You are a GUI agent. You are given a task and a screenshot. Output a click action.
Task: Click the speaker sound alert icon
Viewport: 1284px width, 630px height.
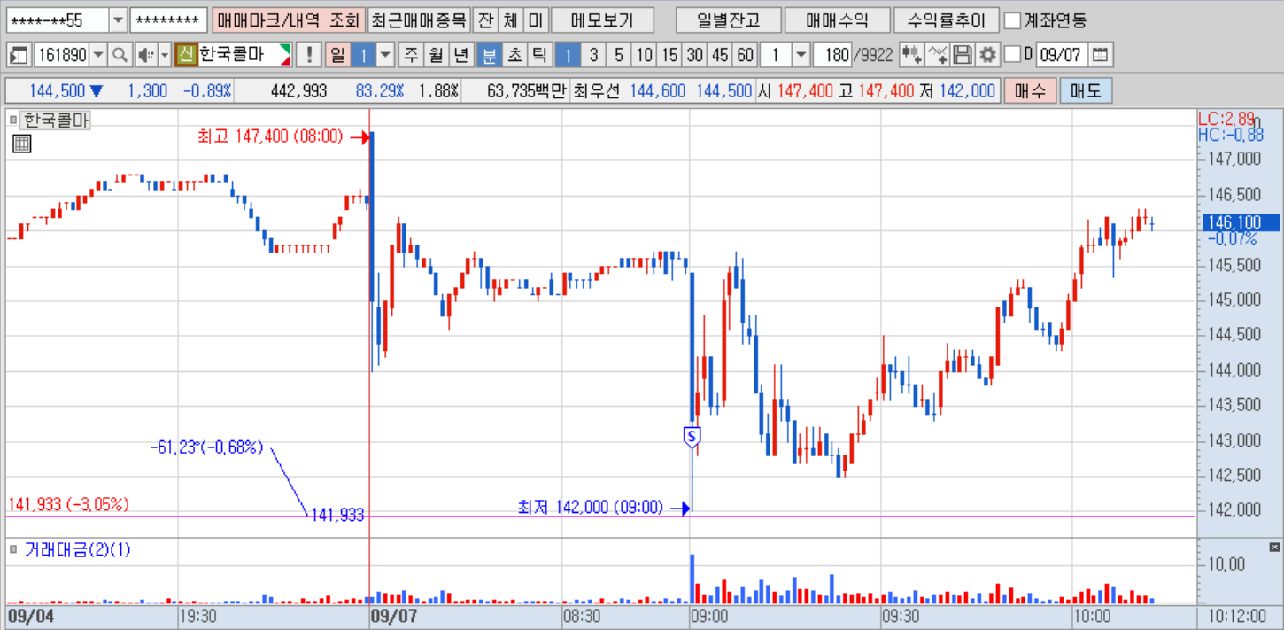point(145,55)
